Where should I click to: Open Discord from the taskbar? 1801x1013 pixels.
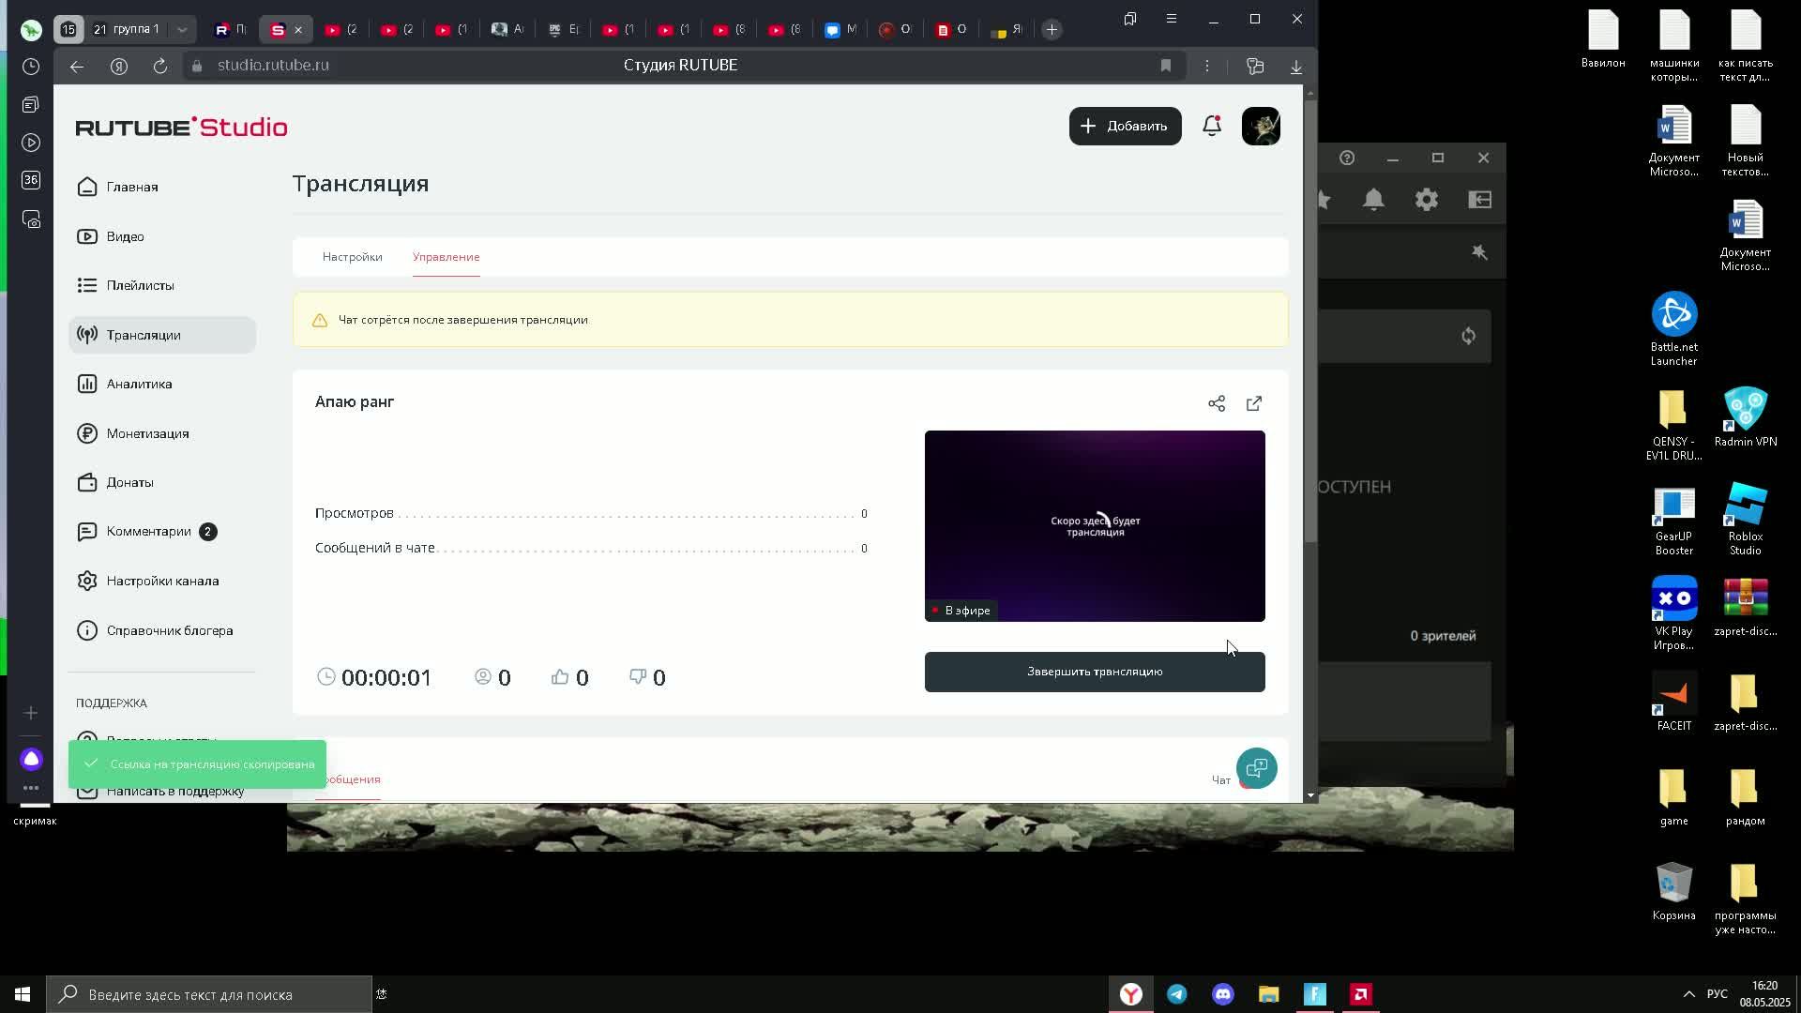coord(1222,994)
